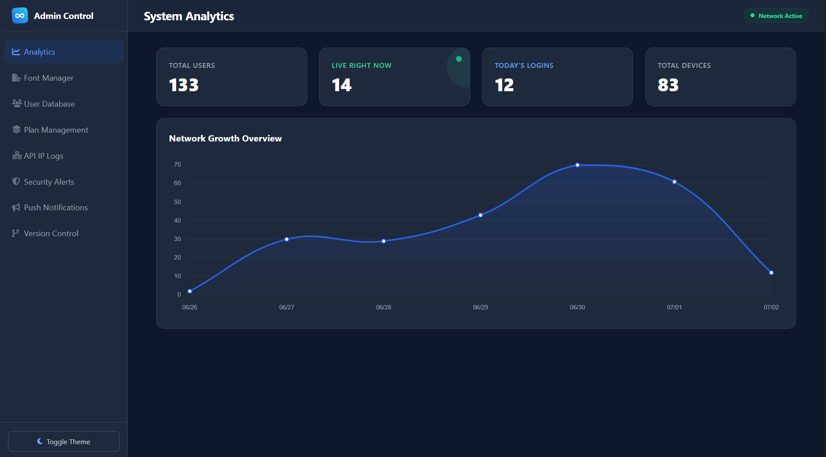Click the Analytics chart icon in the sidebar

[16, 52]
